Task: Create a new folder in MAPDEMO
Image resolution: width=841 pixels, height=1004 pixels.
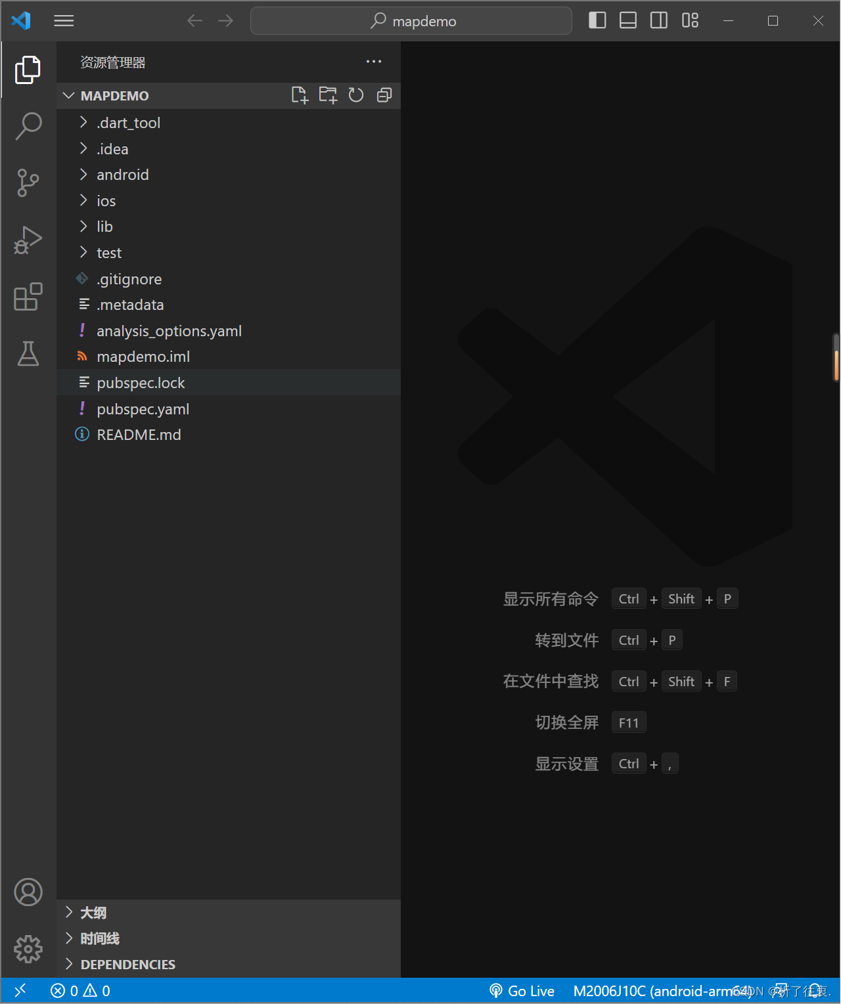Action: point(328,96)
